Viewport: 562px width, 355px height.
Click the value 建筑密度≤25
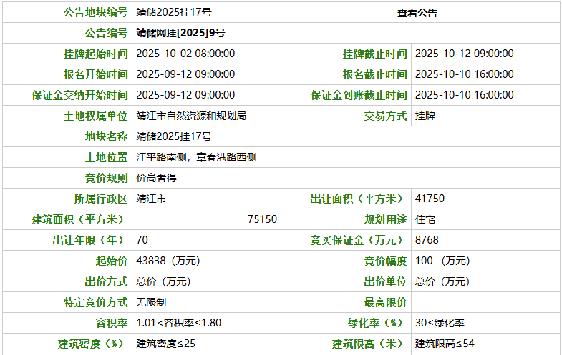[x=166, y=344]
